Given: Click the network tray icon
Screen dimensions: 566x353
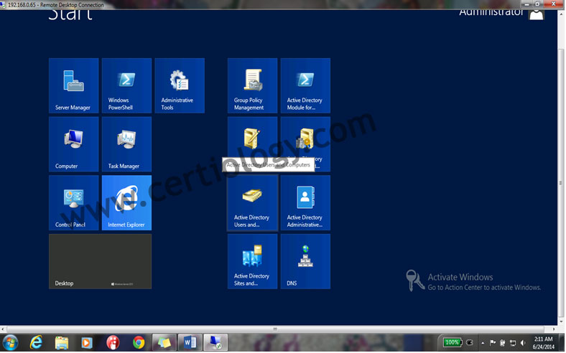Looking at the screenshot, I should (513, 343).
